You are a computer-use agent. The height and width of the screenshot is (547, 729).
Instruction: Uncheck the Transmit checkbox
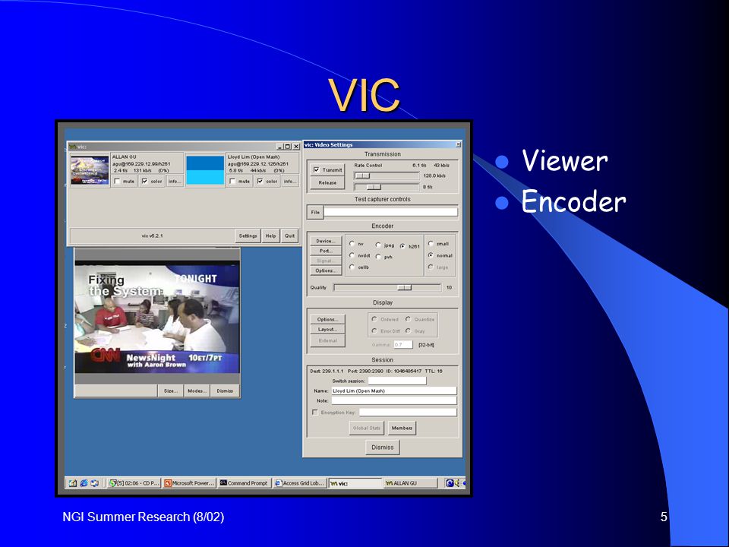point(317,169)
